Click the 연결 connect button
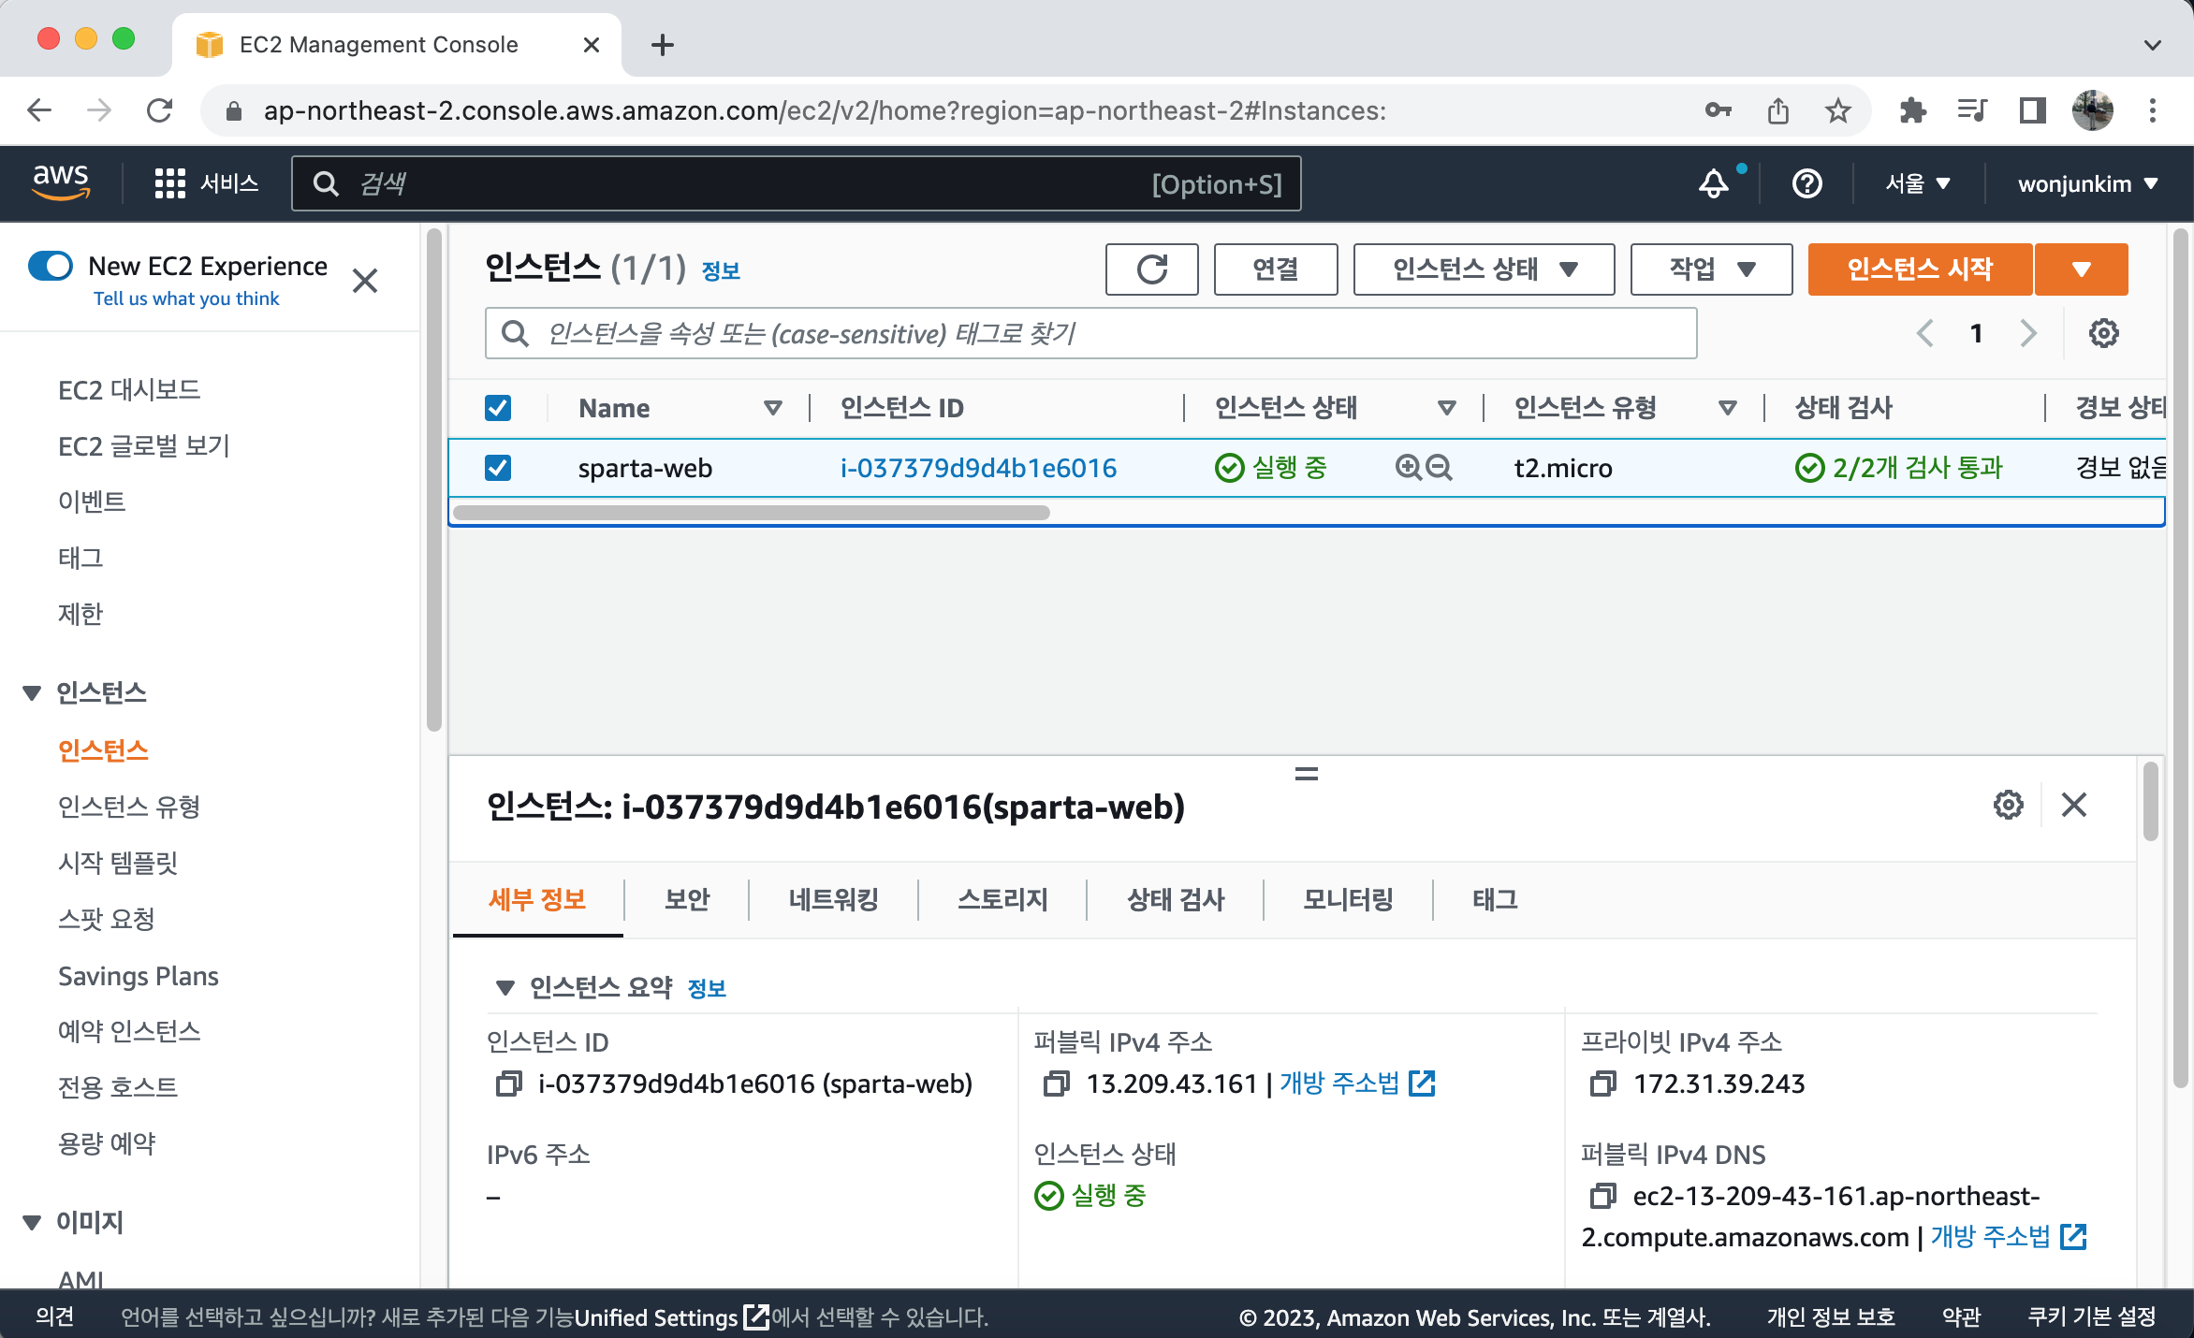The height and width of the screenshot is (1338, 2194). pos(1276,269)
